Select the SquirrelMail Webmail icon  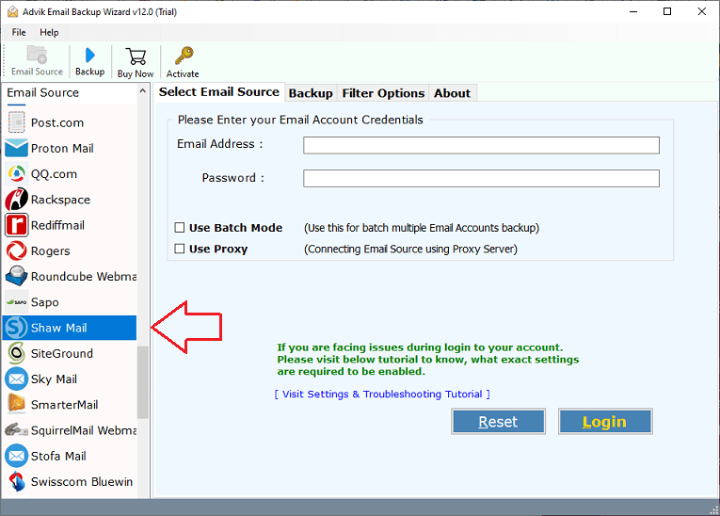point(17,430)
